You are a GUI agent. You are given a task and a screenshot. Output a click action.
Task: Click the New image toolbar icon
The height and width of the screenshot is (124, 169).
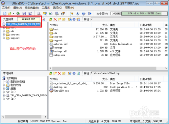[x=5, y=14]
